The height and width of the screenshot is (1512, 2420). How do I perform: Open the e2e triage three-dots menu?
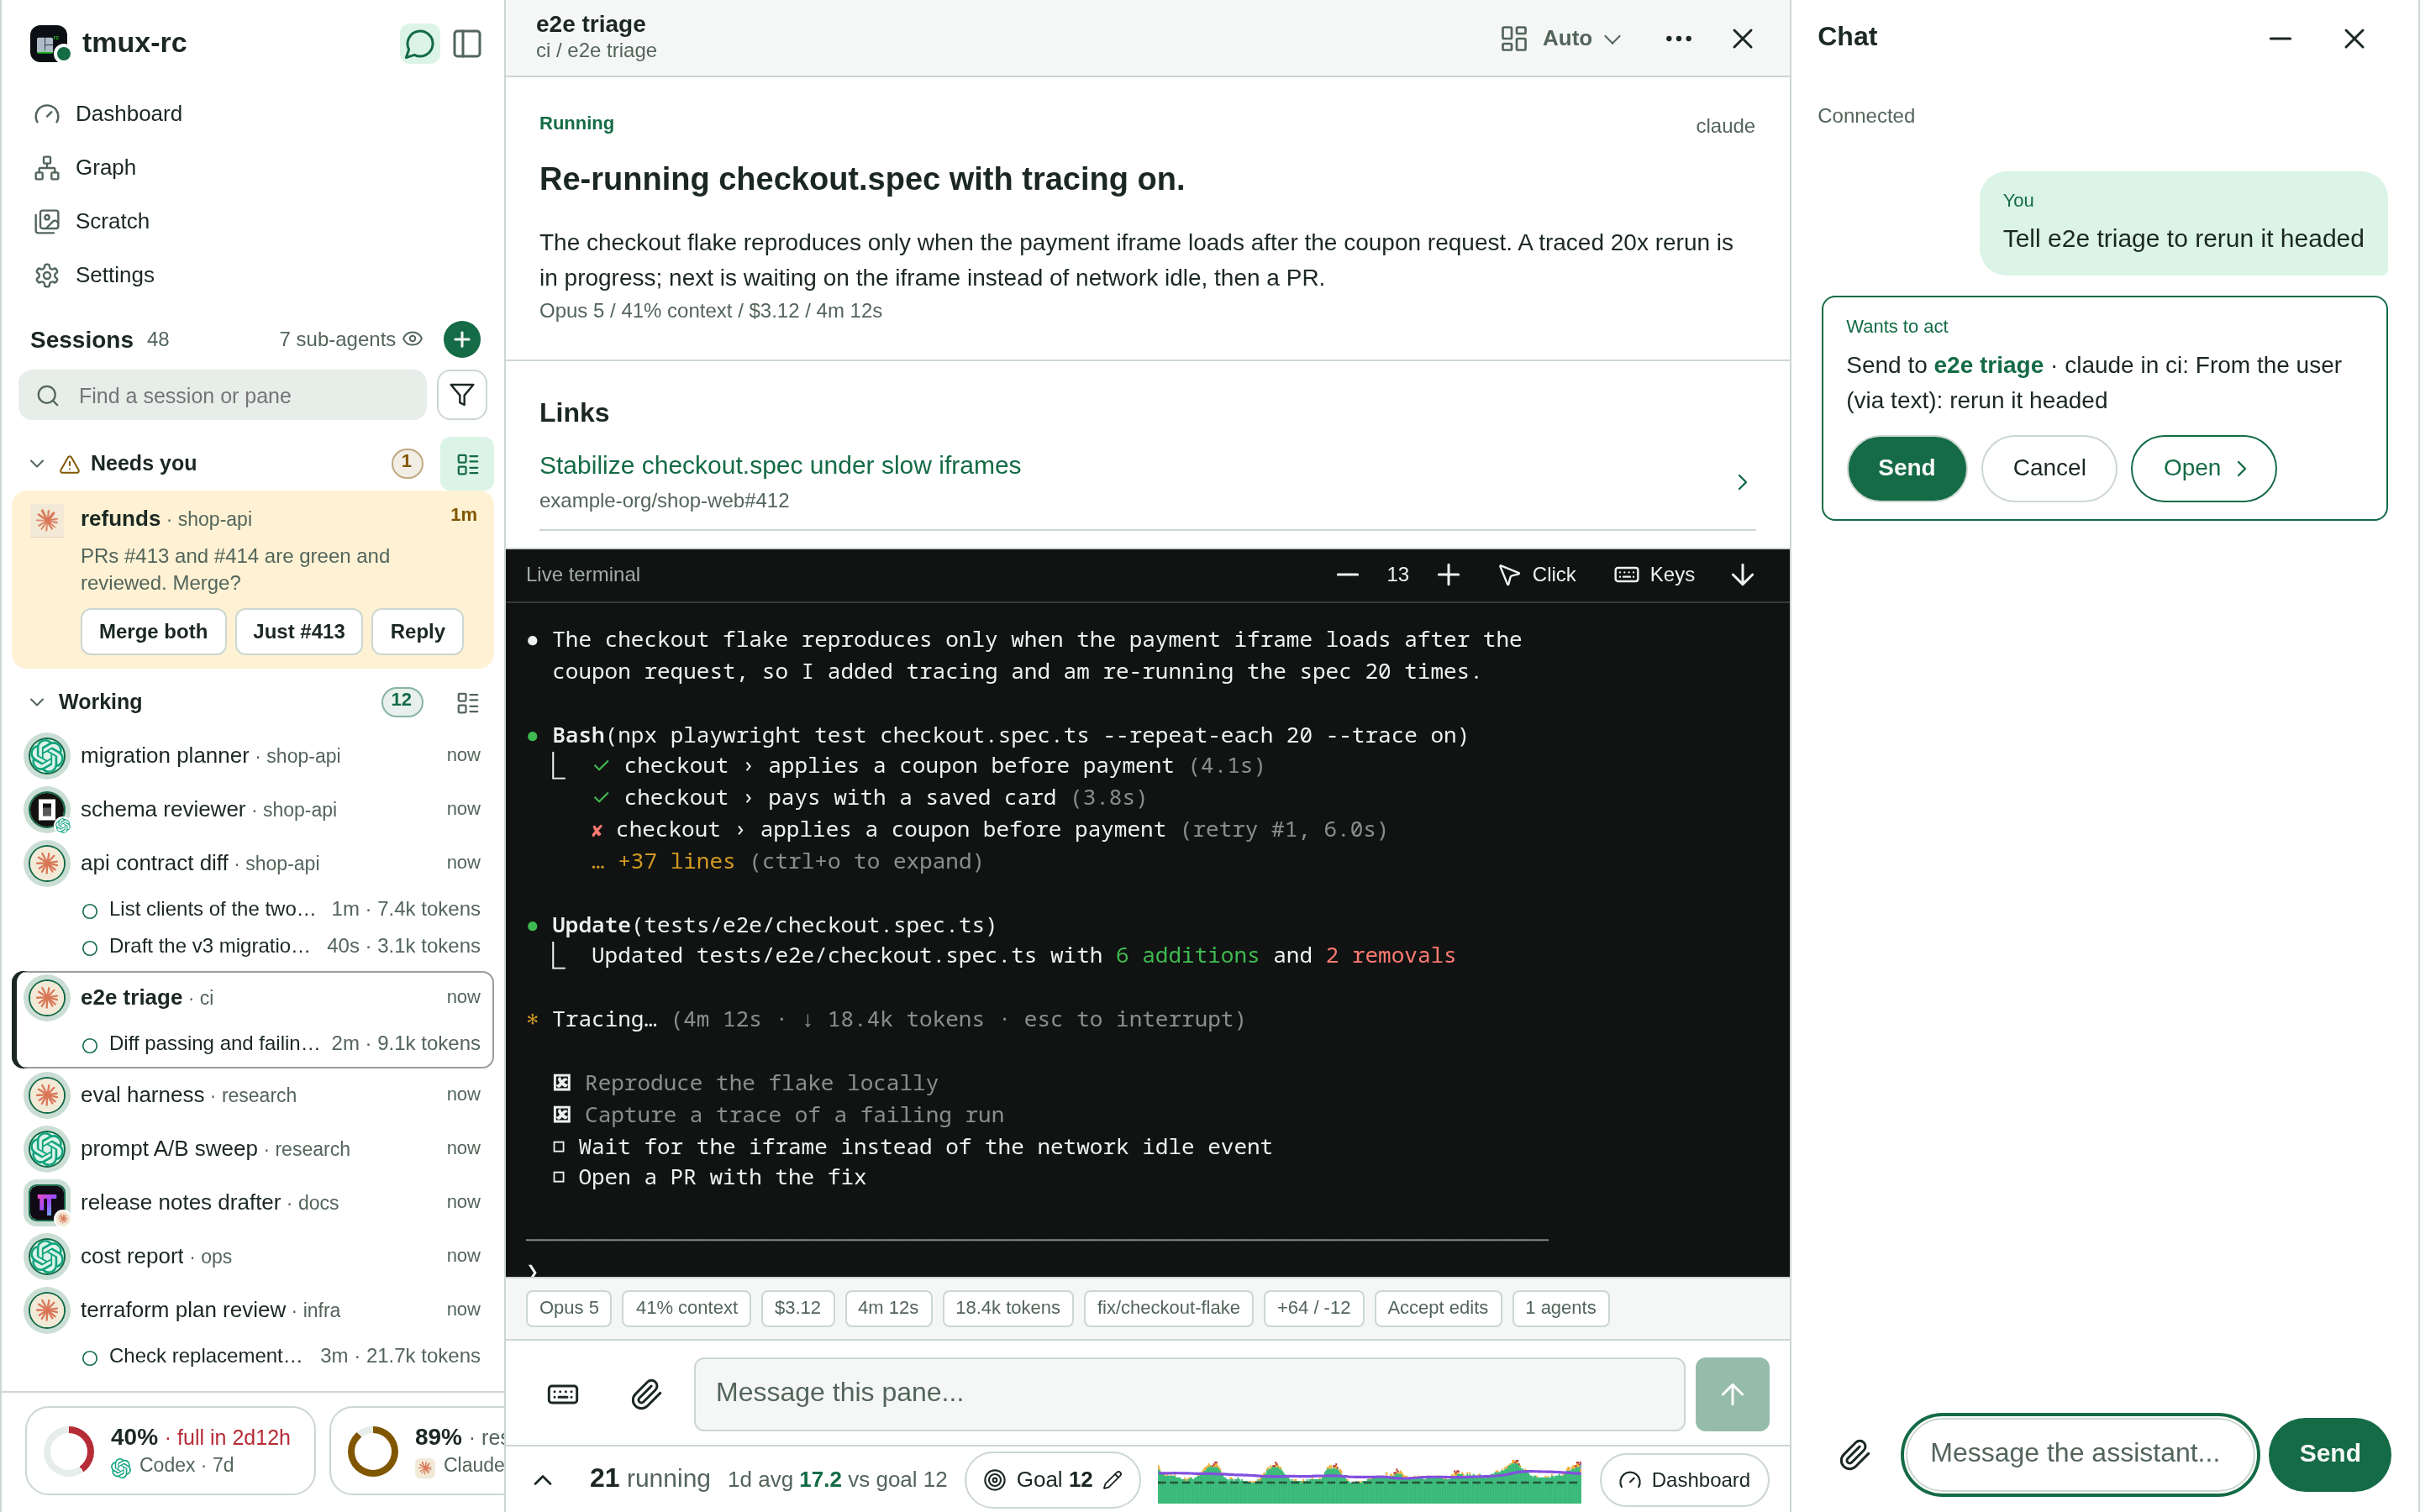click(x=1678, y=39)
